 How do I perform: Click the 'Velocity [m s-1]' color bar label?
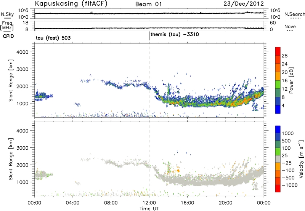pyautogui.click(x=301, y=159)
